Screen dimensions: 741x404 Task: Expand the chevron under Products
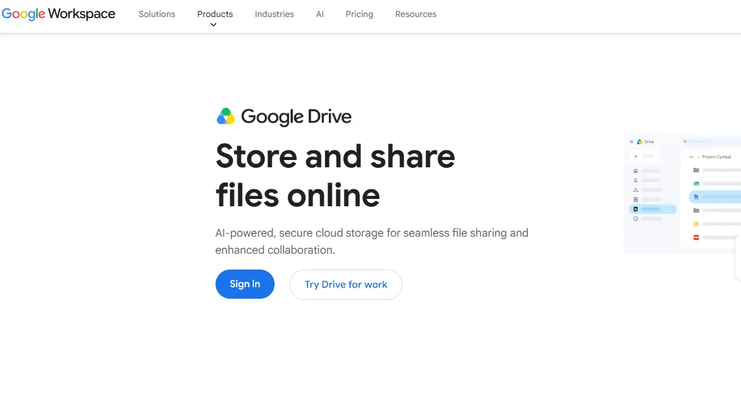pos(213,25)
